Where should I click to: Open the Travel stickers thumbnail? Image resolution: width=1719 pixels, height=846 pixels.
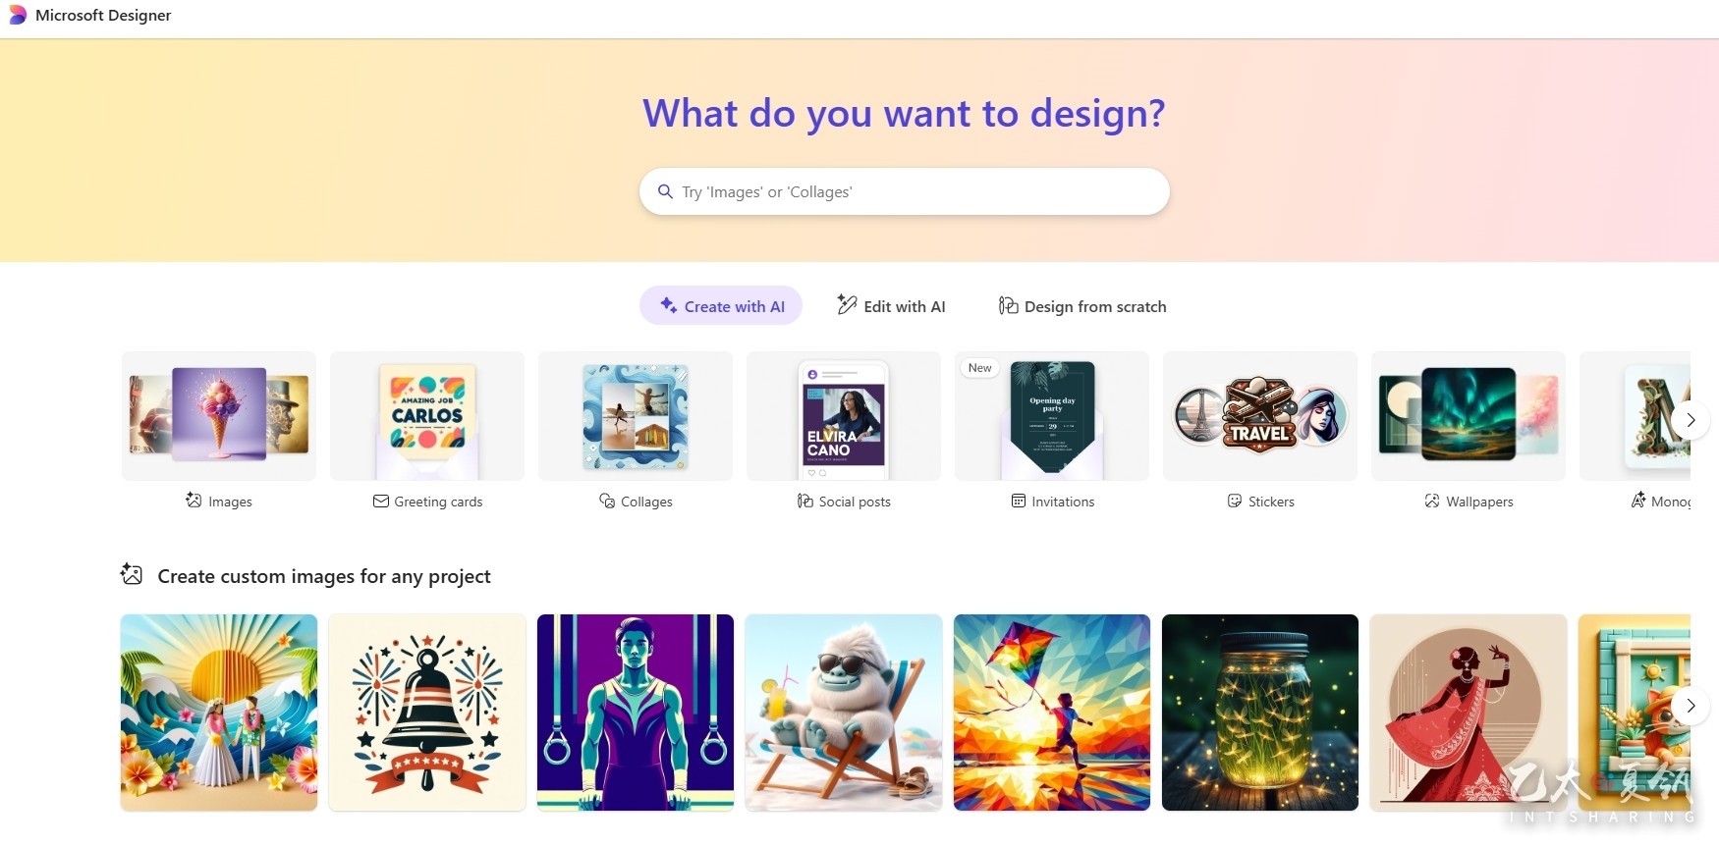(1260, 416)
